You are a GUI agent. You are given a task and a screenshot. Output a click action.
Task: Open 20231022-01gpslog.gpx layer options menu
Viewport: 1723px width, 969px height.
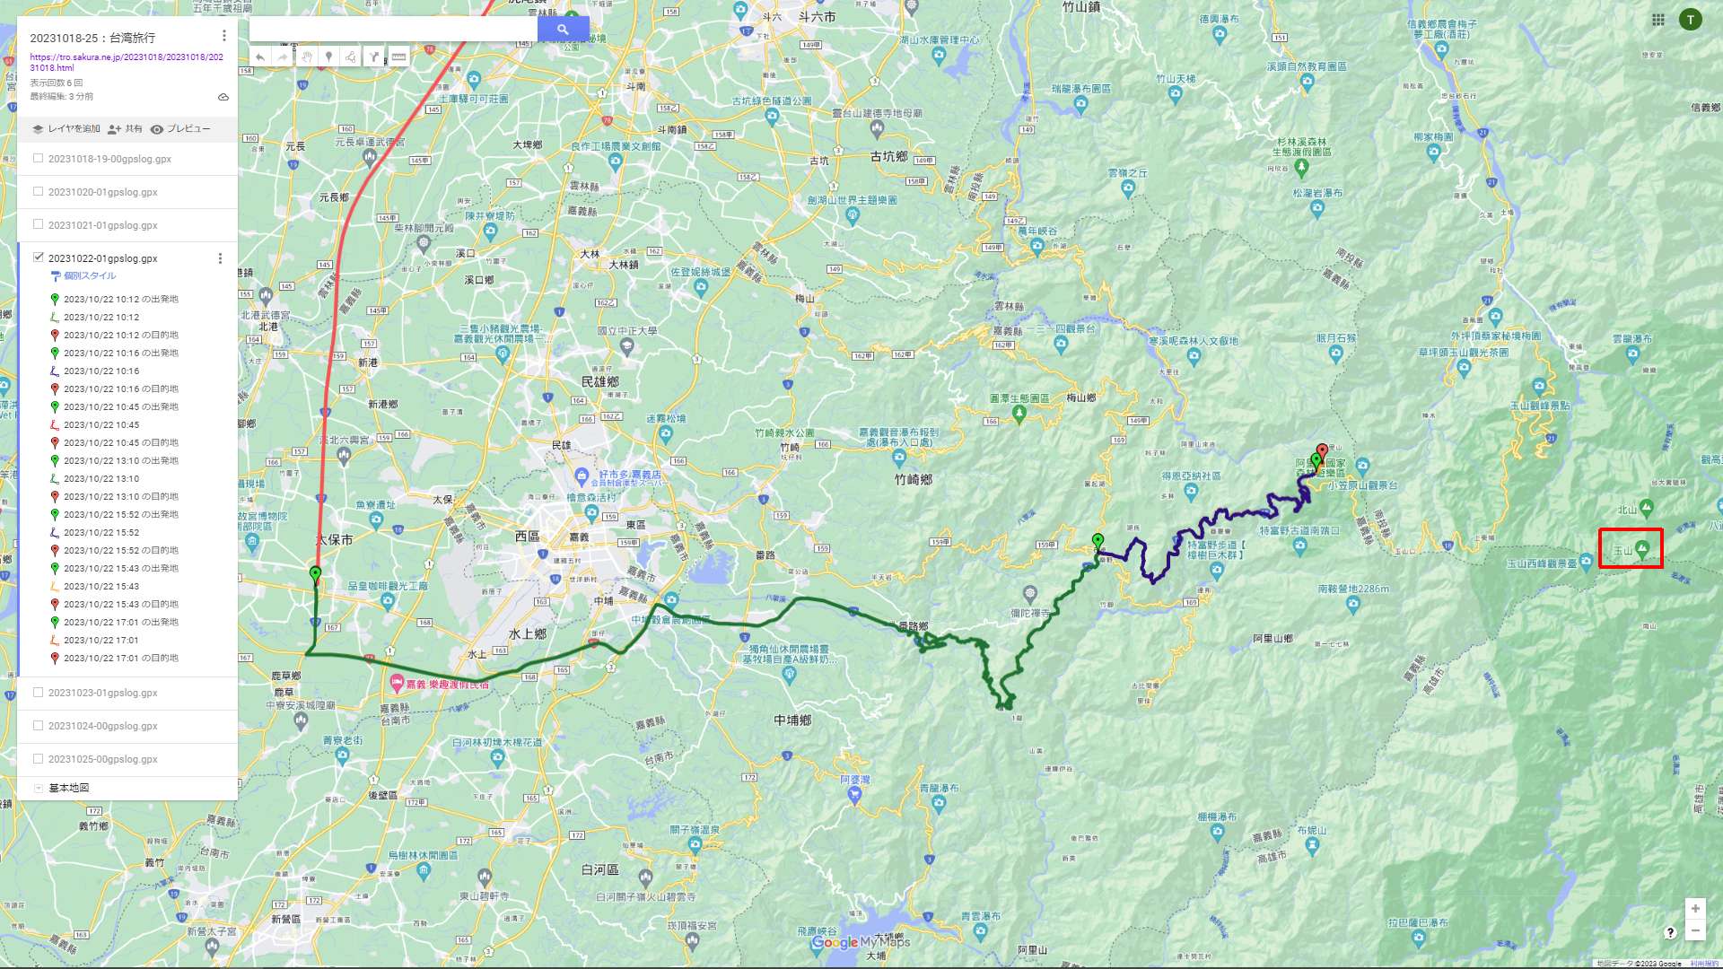tap(220, 258)
